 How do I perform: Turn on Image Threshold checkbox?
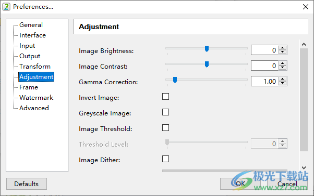pos(166,128)
